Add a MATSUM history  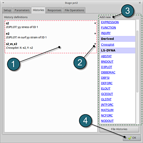tap(107, 110)
